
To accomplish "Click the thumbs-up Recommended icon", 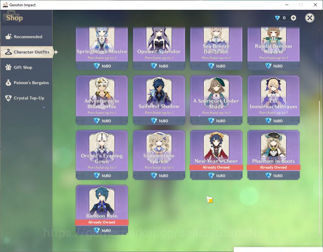I will click(8, 37).
